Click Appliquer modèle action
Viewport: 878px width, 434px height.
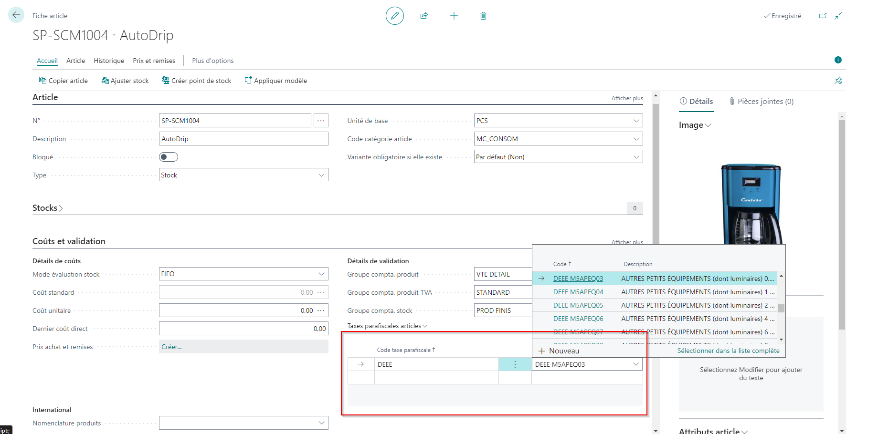pos(276,81)
